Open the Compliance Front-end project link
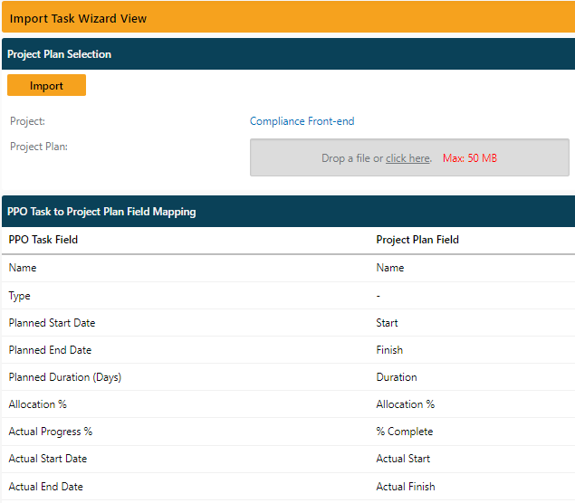 coord(302,121)
